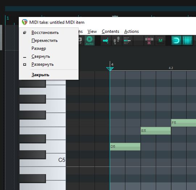Click the edit cursor marker at measure 4
The height and width of the screenshot is (190, 196).
click(x=110, y=69)
